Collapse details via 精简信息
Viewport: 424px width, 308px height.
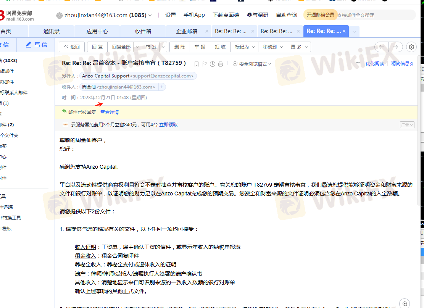402,64
